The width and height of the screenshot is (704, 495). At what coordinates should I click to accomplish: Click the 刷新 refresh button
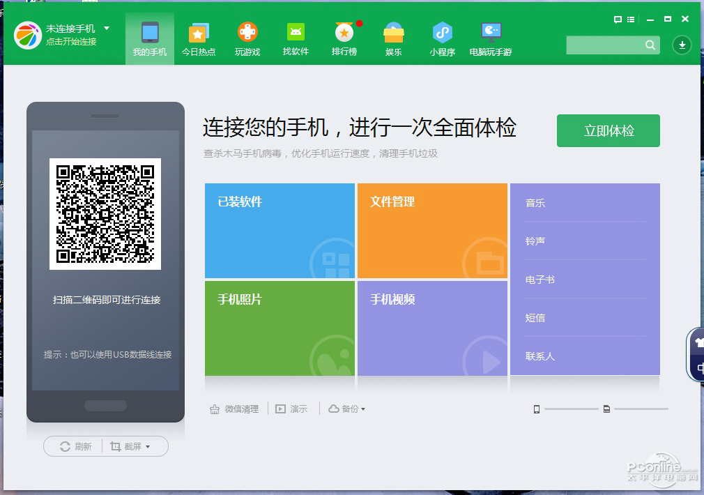(75, 446)
